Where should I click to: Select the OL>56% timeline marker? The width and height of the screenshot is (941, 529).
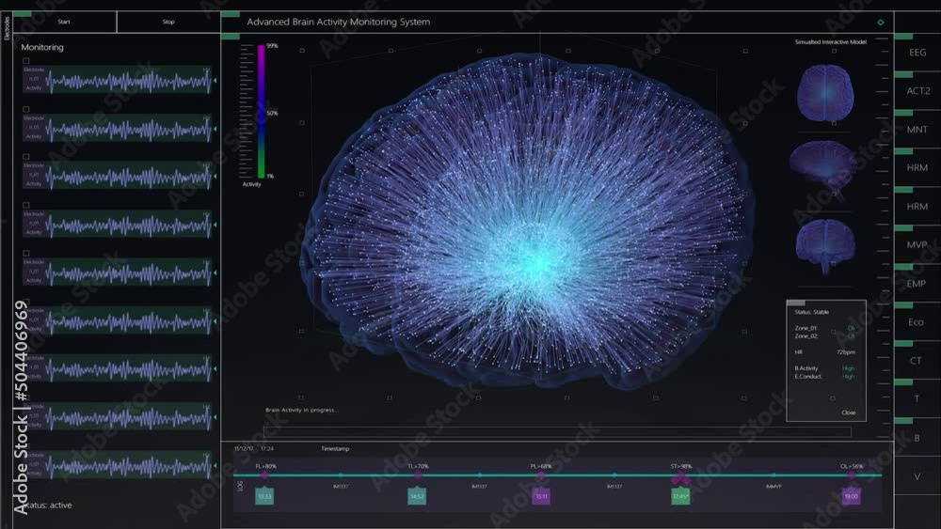[851, 475]
